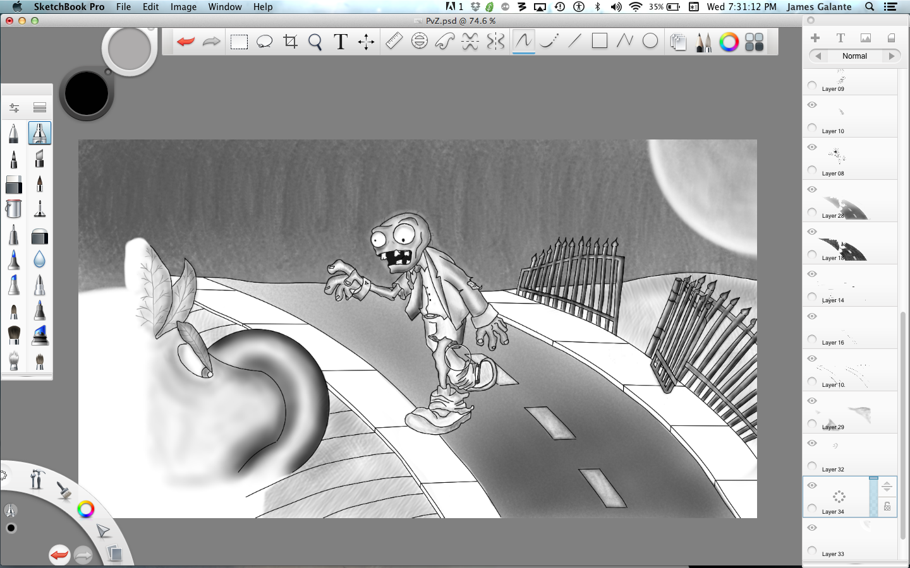Open the Normal blend mode selector
Screen dimensions: 910x568
click(x=854, y=56)
